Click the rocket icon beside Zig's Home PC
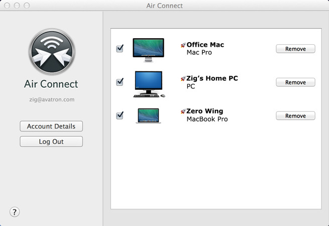 pos(183,79)
